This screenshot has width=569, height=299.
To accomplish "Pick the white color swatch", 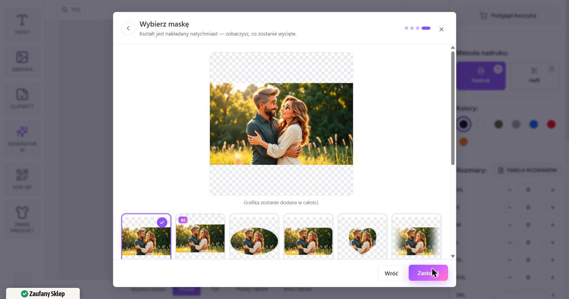I will pos(481,124).
